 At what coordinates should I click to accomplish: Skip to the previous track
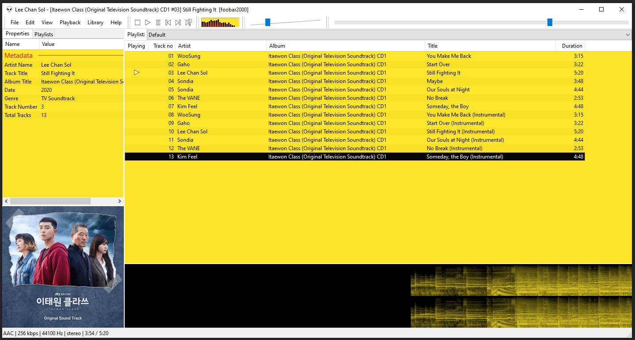pyautogui.click(x=168, y=23)
